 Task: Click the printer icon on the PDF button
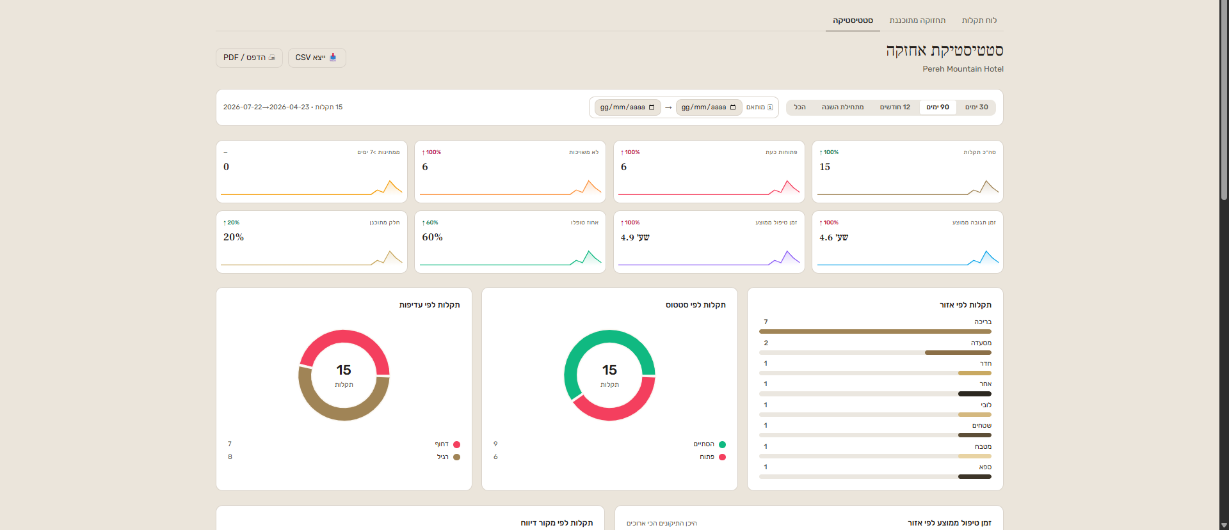[272, 58]
